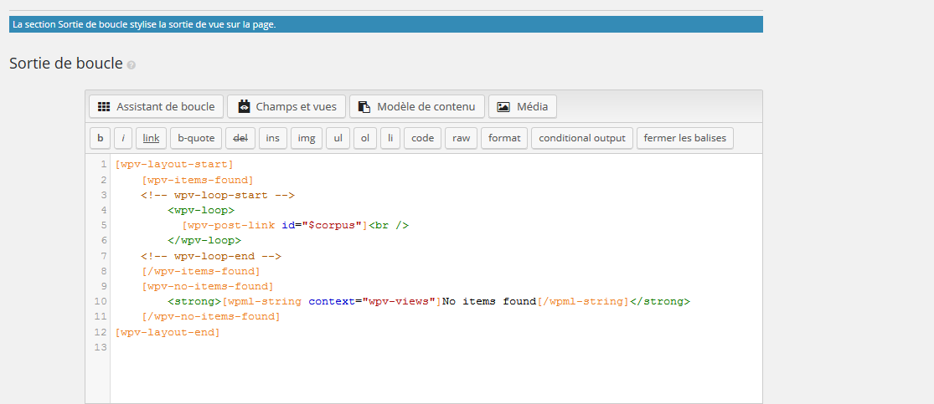Insert conditional output shortcode
Viewport: 934px width, 404px height.
(x=582, y=138)
